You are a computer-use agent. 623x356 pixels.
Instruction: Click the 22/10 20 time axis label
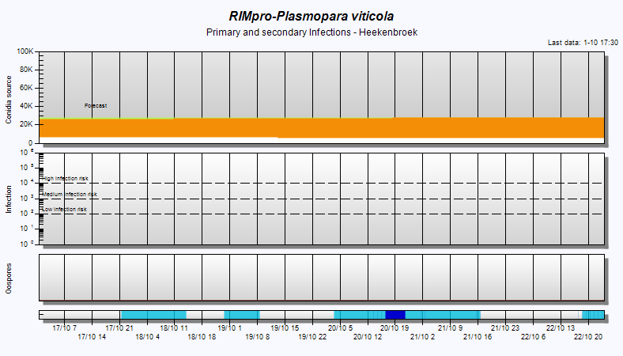click(588, 337)
